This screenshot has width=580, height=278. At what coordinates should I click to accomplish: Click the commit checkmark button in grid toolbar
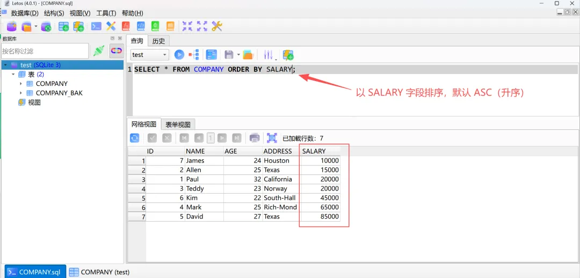pos(152,138)
